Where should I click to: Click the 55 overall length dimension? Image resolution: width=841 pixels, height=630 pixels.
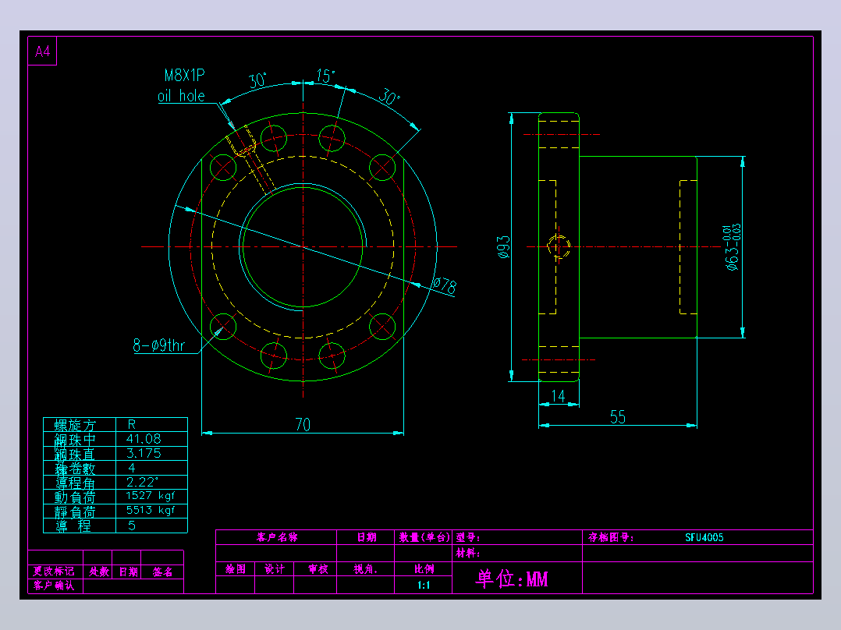(618, 416)
